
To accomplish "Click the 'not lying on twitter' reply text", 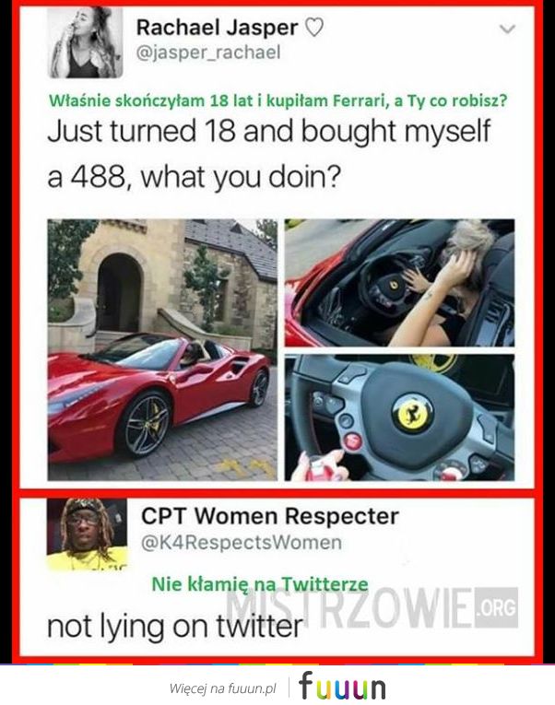I will tap(175, 627).
